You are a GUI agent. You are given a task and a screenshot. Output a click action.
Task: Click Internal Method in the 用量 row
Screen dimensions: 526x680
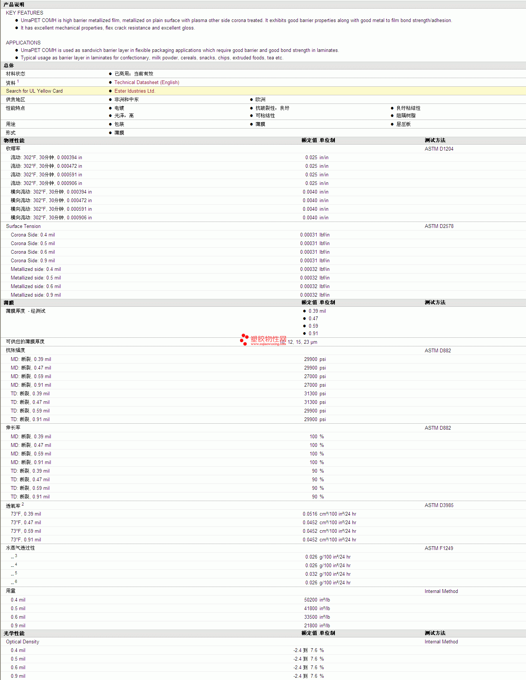(x=441, y=591)
